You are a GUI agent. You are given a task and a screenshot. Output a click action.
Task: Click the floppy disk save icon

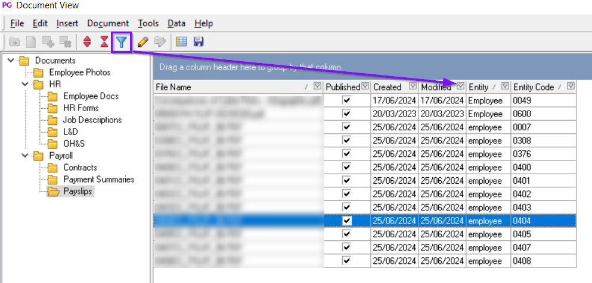point(199,42)
